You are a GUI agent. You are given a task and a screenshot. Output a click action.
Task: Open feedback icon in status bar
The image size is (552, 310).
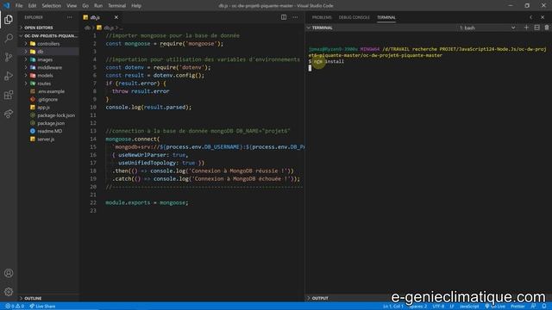pos(533,307)
